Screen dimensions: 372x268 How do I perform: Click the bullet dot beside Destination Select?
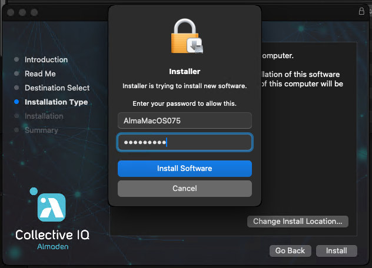point(16,88)
